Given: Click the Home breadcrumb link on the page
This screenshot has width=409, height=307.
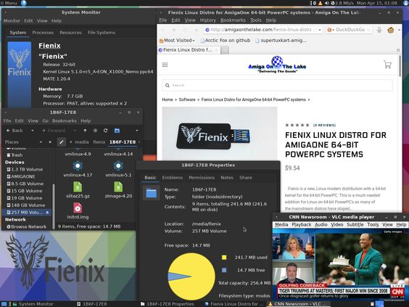Looking at the screenshot, I should click(x=168, y=99).
